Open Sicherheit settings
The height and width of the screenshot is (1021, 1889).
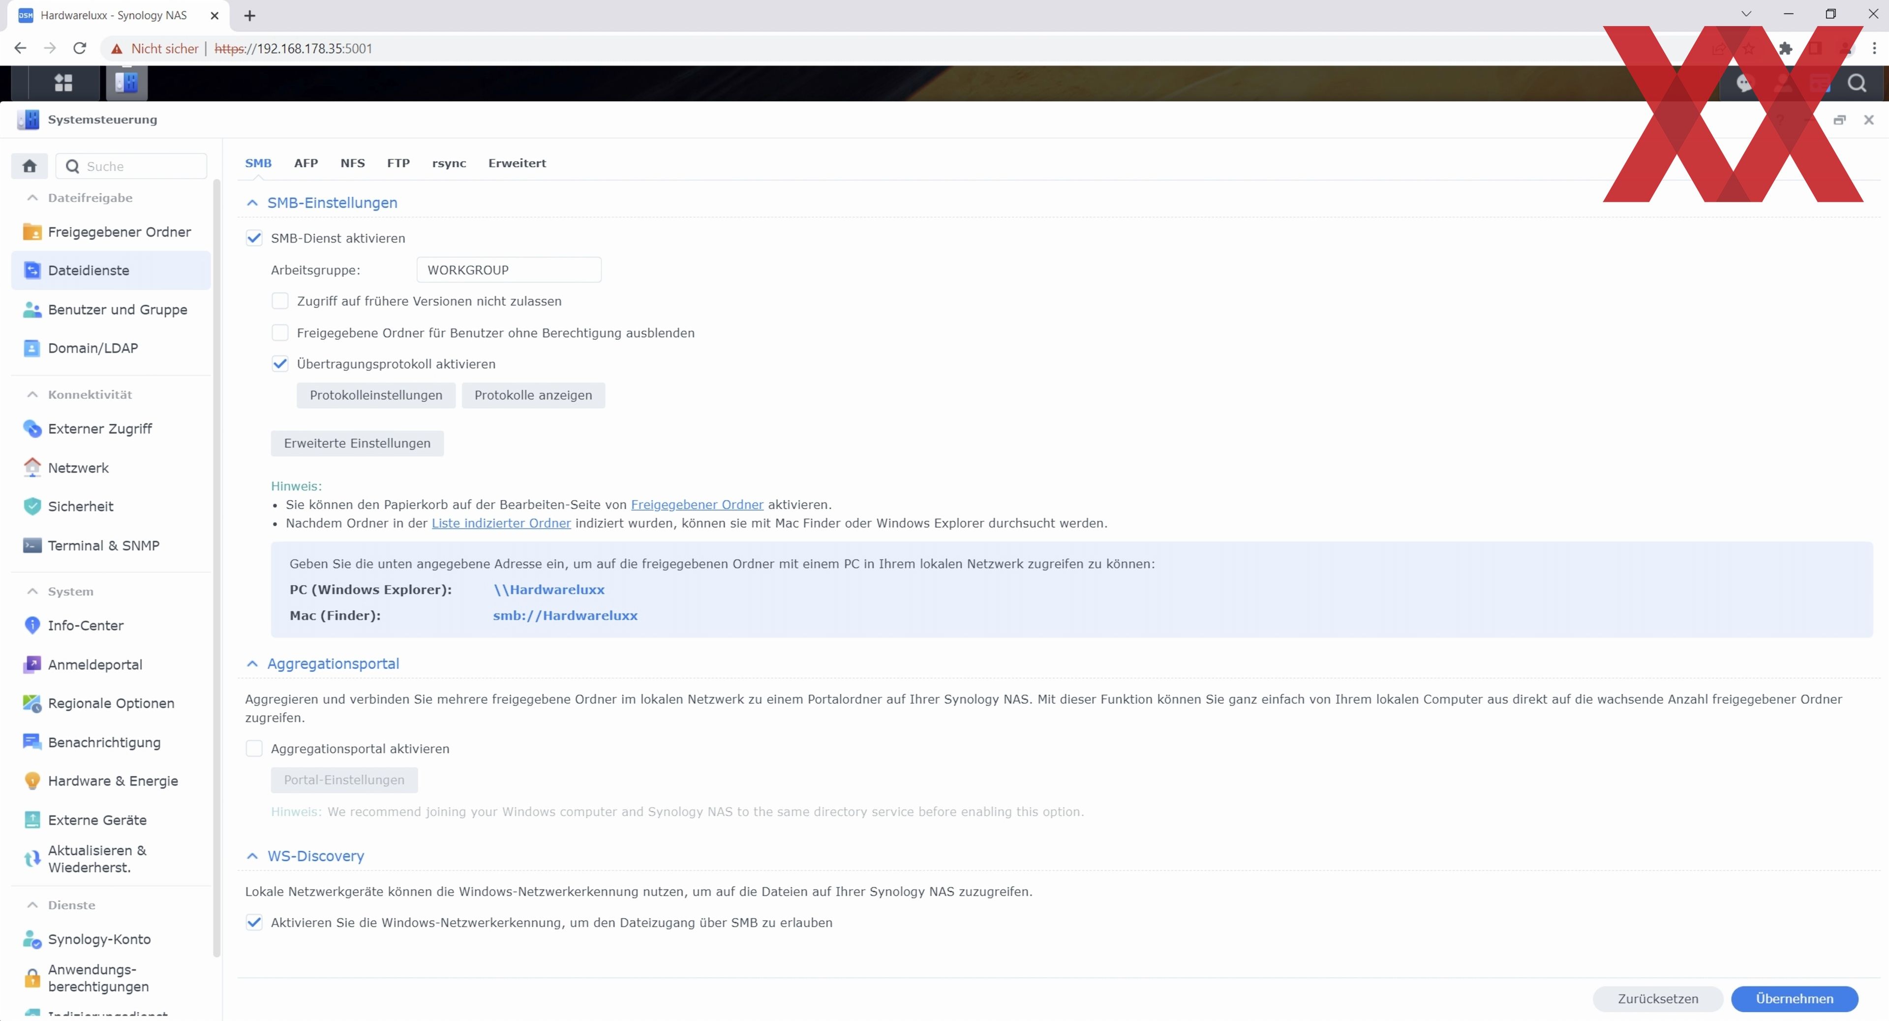pyautogui.click(x=111, y=507)
